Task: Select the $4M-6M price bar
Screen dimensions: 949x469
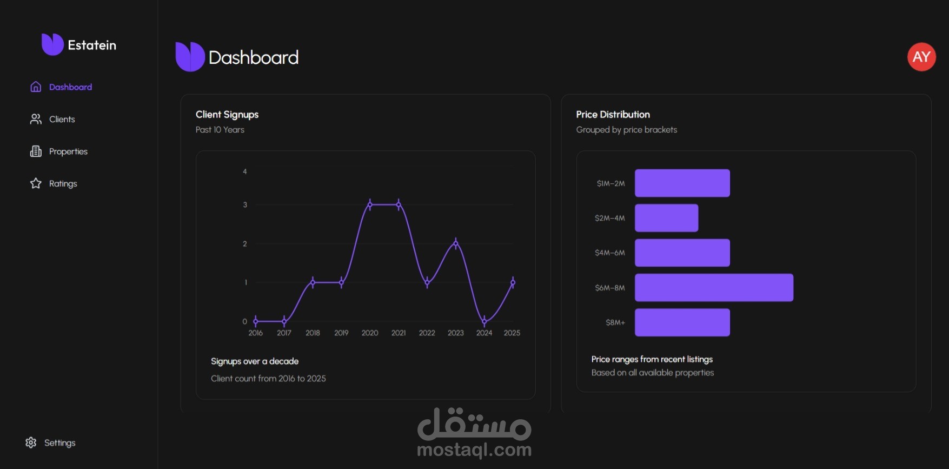Action: [682, 253]
